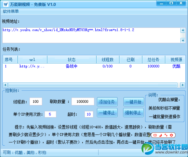Click the 视频源 column header
188x157 pixels.
(175, 60)
